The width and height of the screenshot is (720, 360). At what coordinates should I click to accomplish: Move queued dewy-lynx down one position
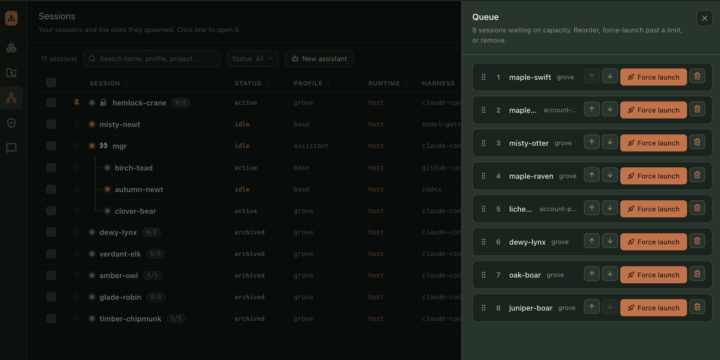(610, 241)
